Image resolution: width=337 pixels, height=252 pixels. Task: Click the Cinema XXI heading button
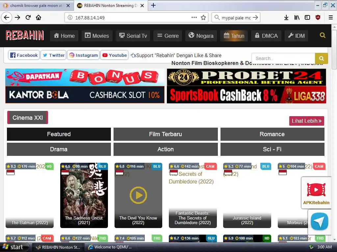[x=28, y=117]
